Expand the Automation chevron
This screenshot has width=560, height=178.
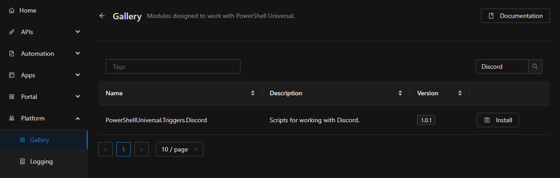78,53
